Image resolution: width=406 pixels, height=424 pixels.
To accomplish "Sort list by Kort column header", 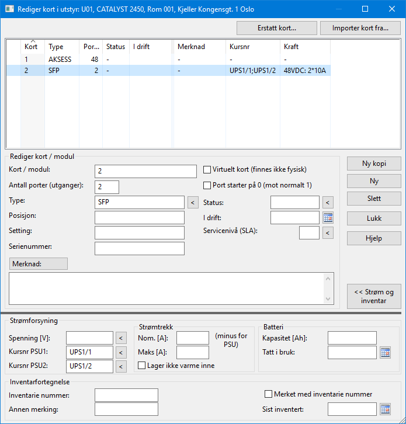I will pyautogui.click(x=33, y=47).
